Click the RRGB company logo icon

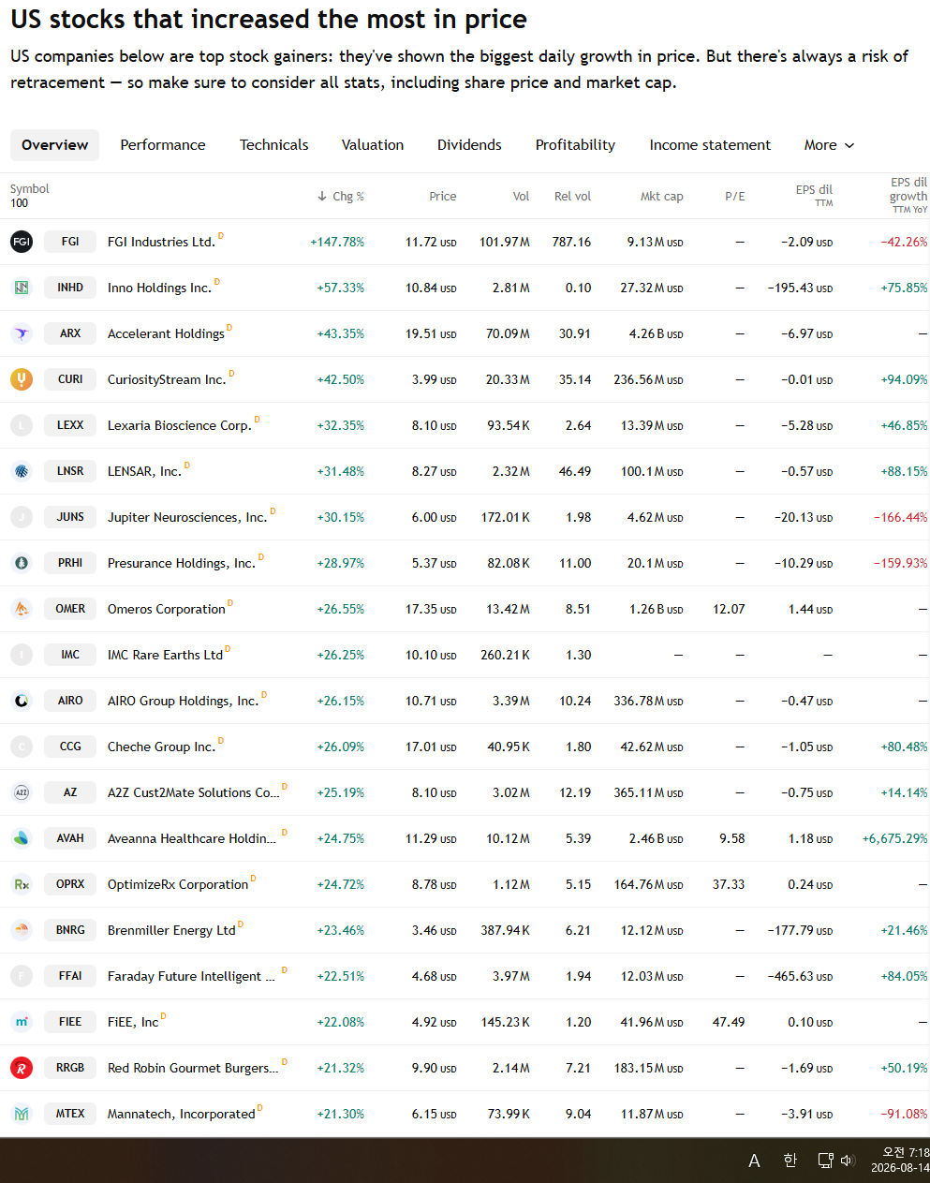coord(22,1068)
